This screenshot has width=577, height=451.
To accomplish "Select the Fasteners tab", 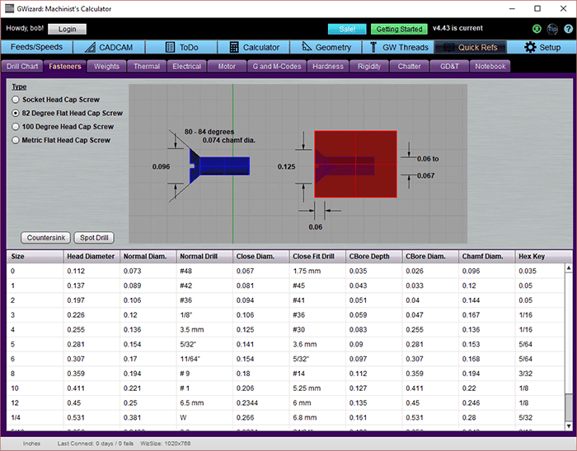I will point(65,67).
